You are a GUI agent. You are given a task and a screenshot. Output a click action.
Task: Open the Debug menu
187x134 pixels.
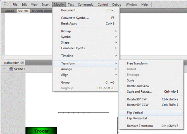117,5
